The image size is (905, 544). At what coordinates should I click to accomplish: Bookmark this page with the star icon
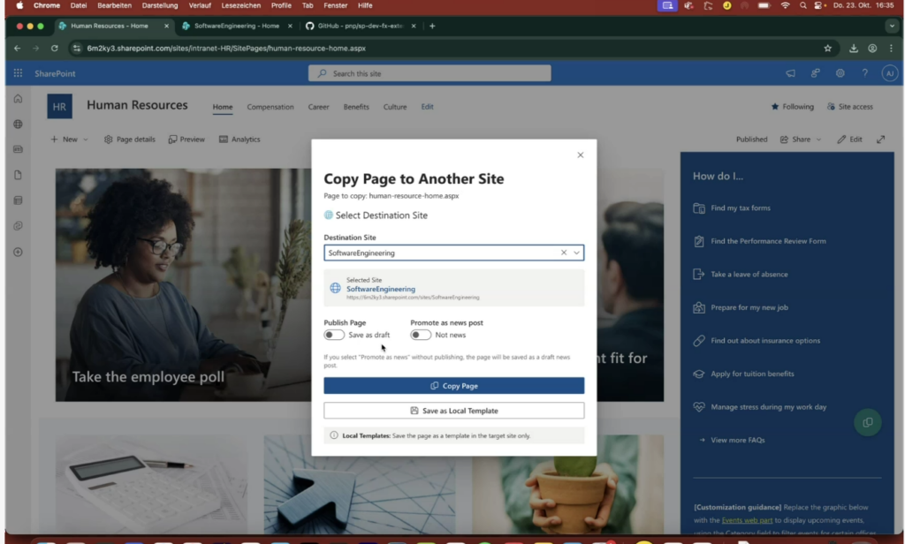tap(827, 49)
